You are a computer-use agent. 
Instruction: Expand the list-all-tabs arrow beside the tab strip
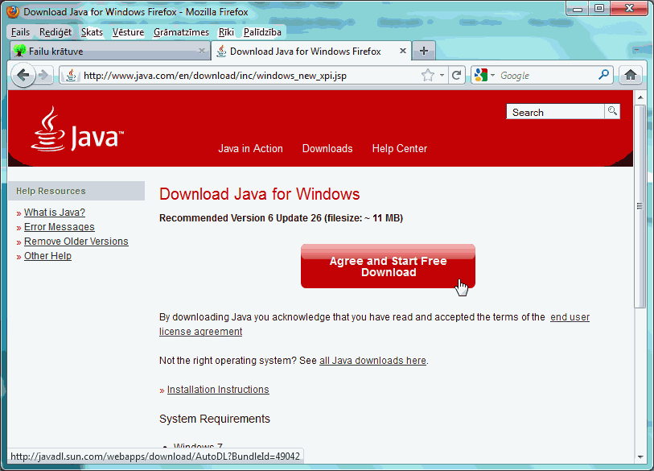(x=636, y=51)
